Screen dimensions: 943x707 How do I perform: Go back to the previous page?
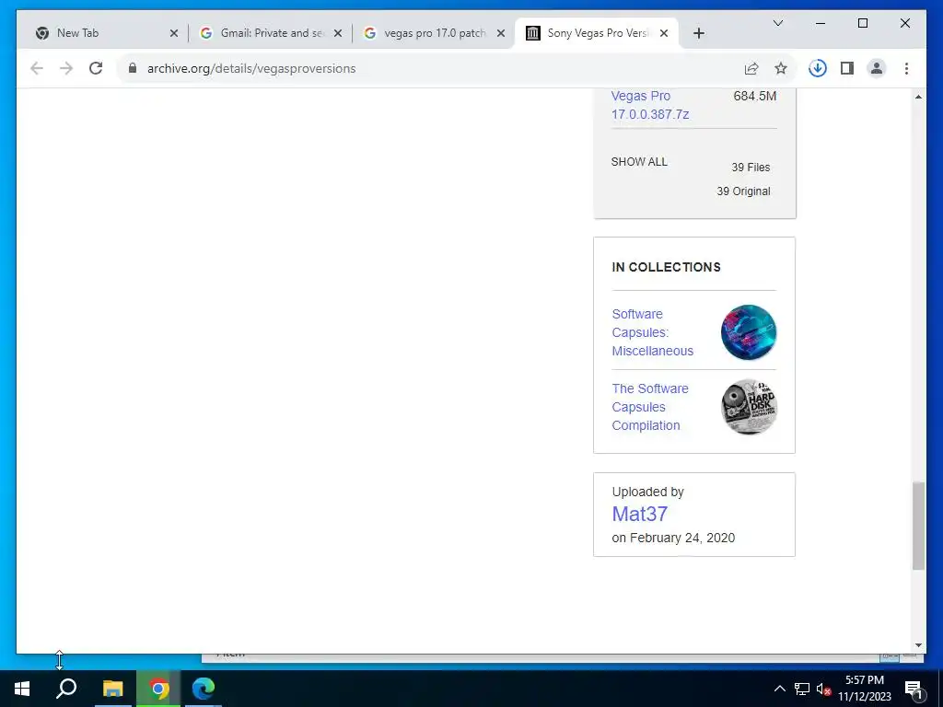pos(37,68)
